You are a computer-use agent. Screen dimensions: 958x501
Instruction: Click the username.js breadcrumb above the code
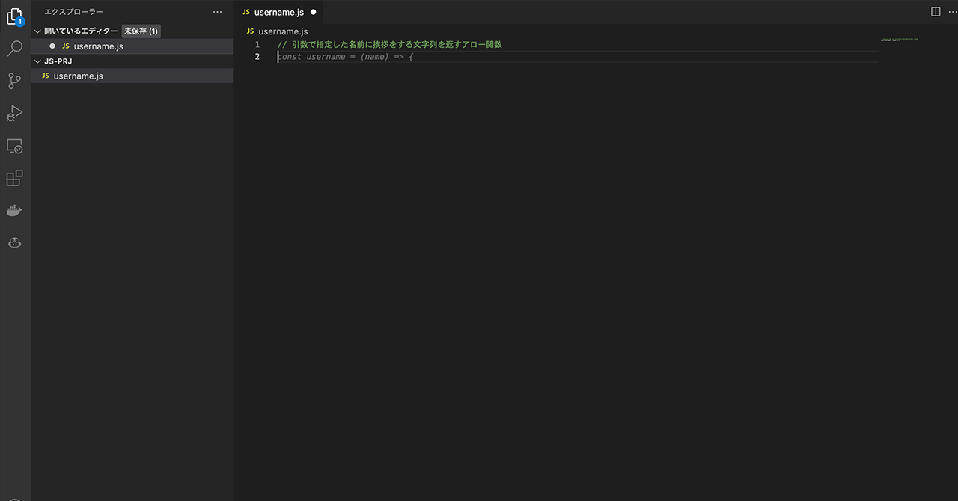tap(282, 31)
